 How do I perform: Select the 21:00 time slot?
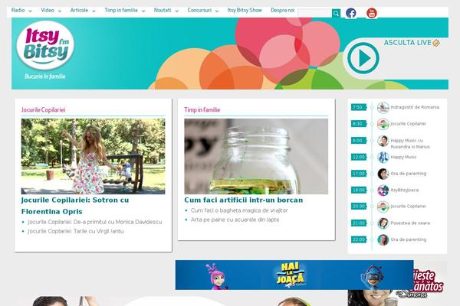click(x=359, y=223)
